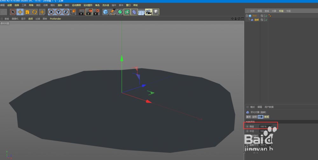Collapse the parent object tree node
Screen dimensions: 318x160
[x=247, y=16]
